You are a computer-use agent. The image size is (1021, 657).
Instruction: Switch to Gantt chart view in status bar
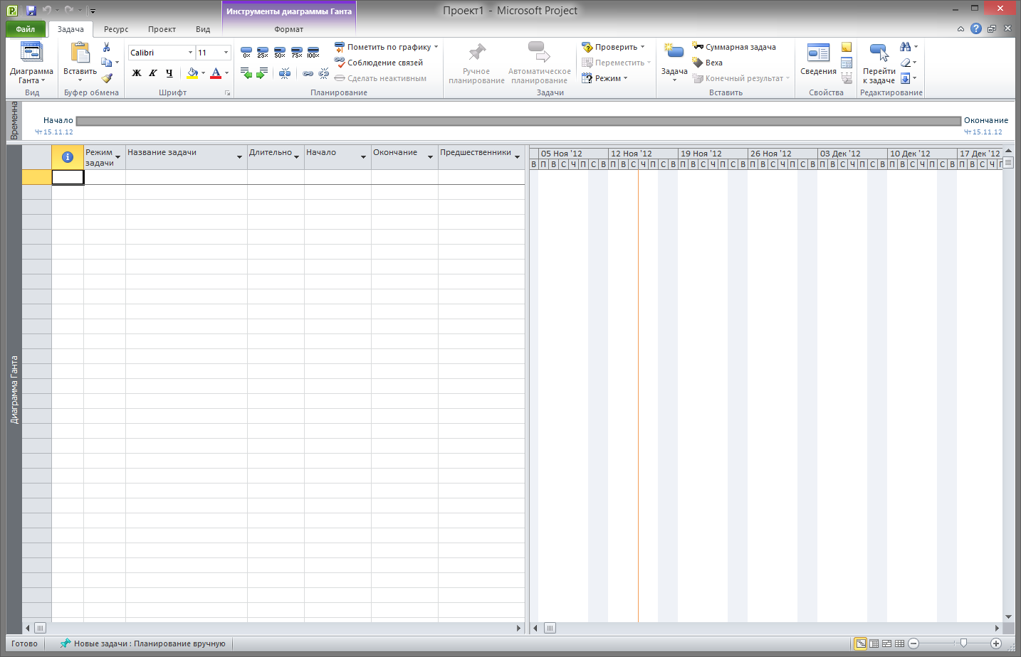(861, 643)
